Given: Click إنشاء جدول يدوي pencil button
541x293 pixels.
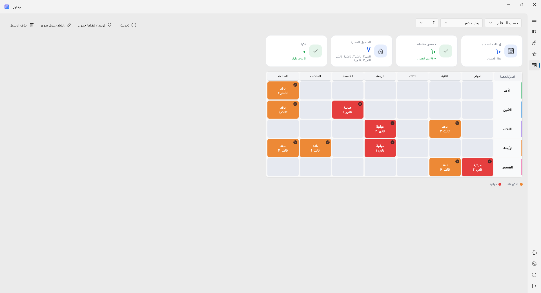Looking at the screenshot, I should coord(56,25).
